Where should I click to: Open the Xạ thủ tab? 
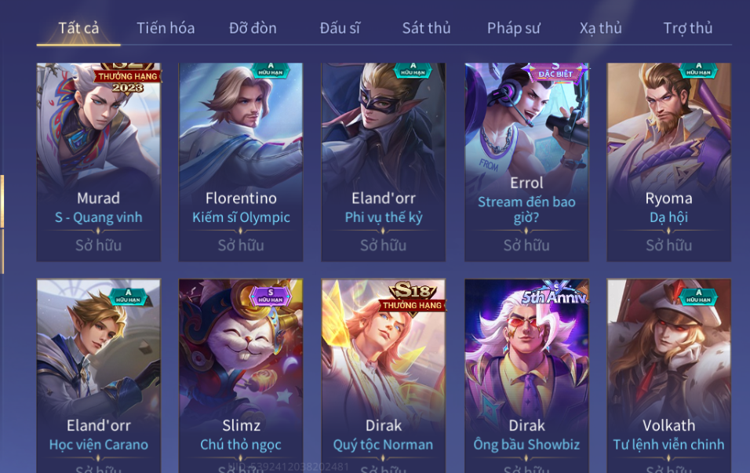click(x=600, y=29)
